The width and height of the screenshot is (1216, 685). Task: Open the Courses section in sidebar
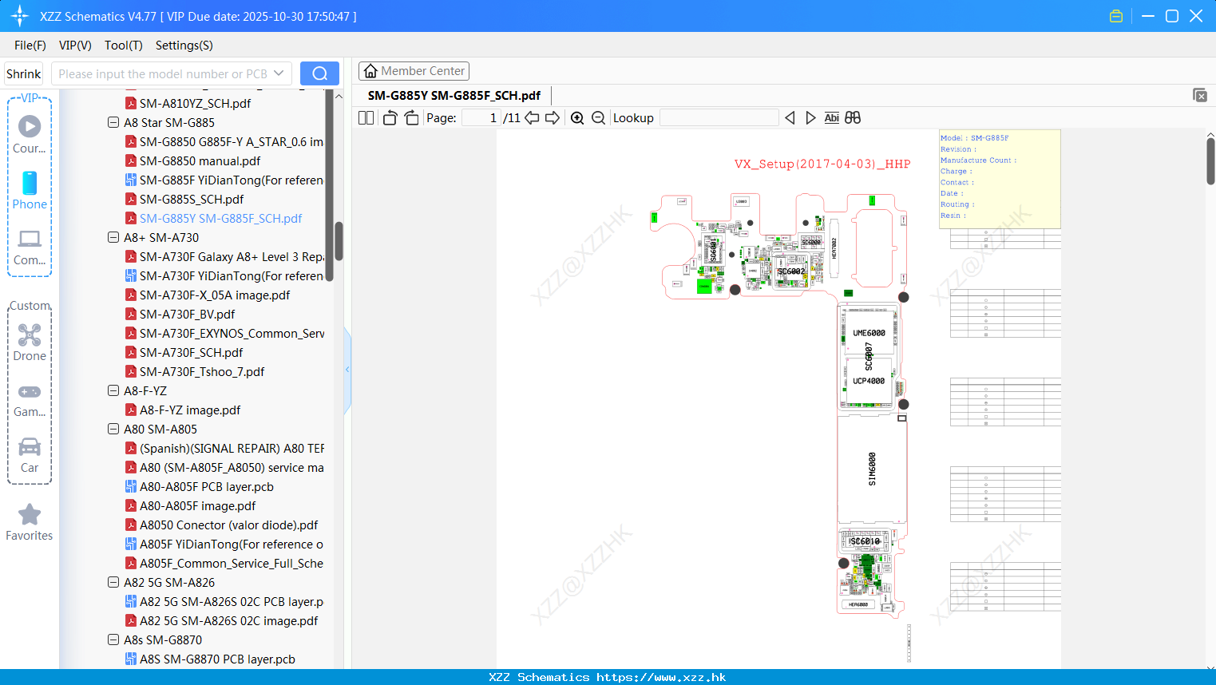tap(30, 134)
